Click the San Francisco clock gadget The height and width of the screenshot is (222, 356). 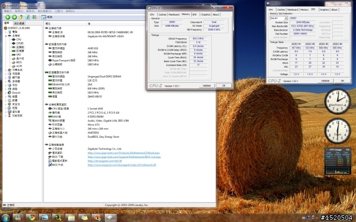[x=338, y=101]
